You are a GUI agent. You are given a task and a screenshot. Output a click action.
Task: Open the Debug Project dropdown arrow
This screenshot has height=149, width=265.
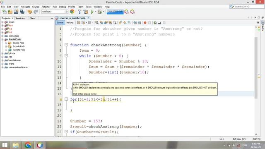(104, 12)
